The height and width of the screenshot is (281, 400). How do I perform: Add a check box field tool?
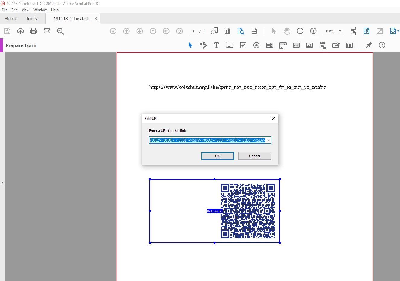point(243,45)
